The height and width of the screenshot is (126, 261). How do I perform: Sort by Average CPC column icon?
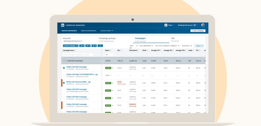point(173,50)
